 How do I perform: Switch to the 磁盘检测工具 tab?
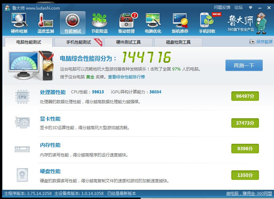click(178, 42)
